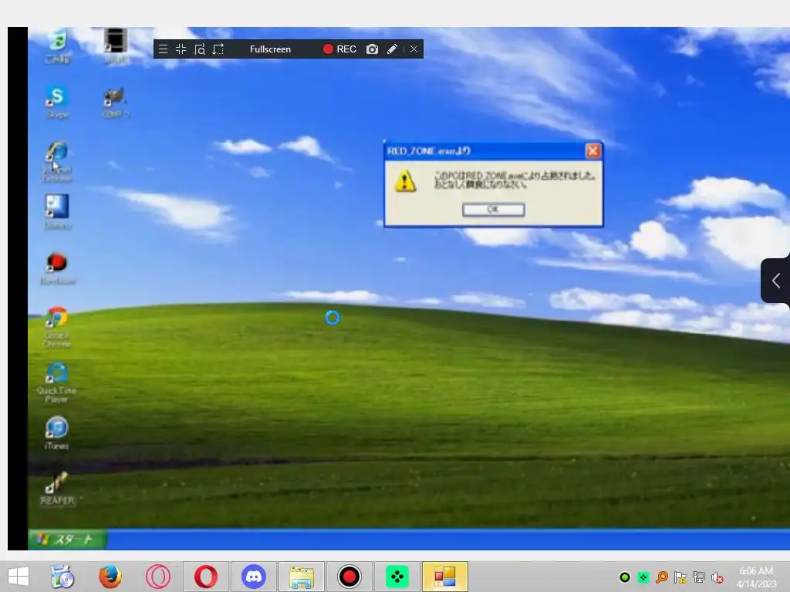Open the Fullscreen capture mode label
This screenshot has height=592, width=790.
pos(270,49)
